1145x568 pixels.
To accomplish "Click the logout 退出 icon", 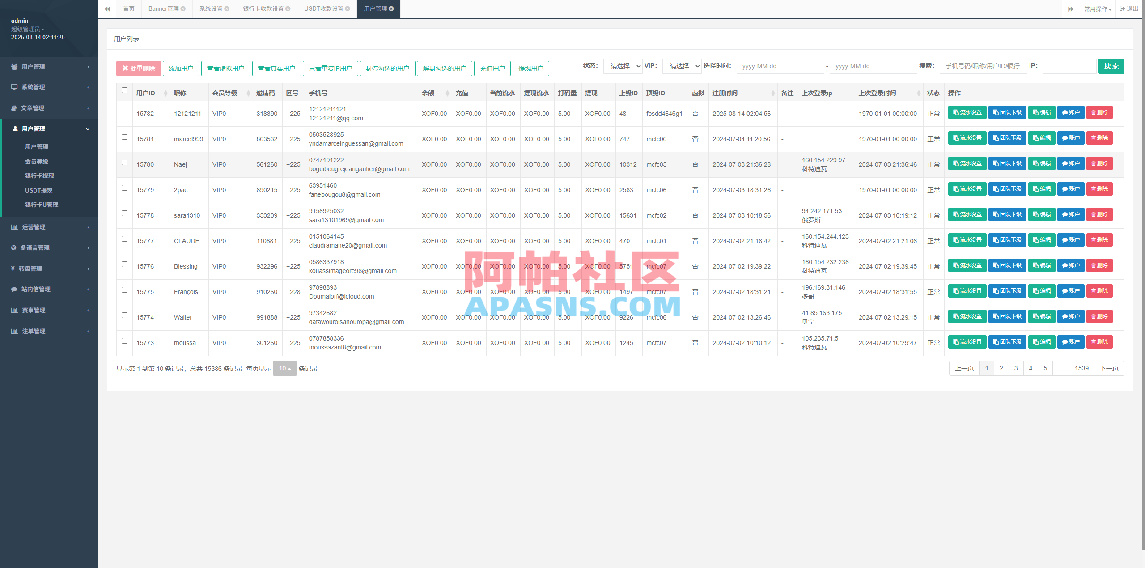I will 1122,8.
